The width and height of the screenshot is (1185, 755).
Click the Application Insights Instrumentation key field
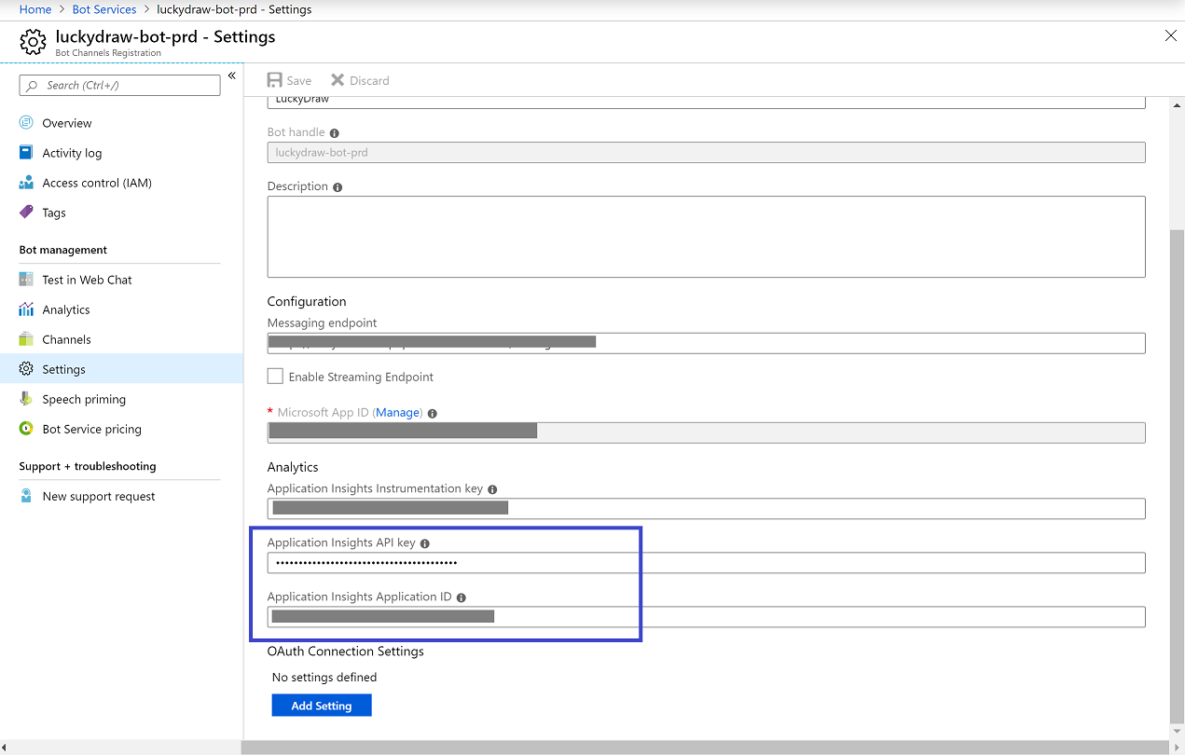click(x=706, y=508)
